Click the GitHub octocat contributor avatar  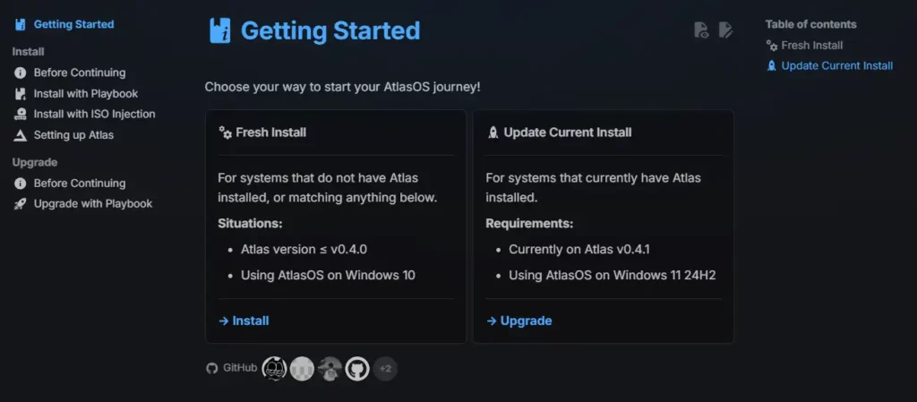click(357, 368)
